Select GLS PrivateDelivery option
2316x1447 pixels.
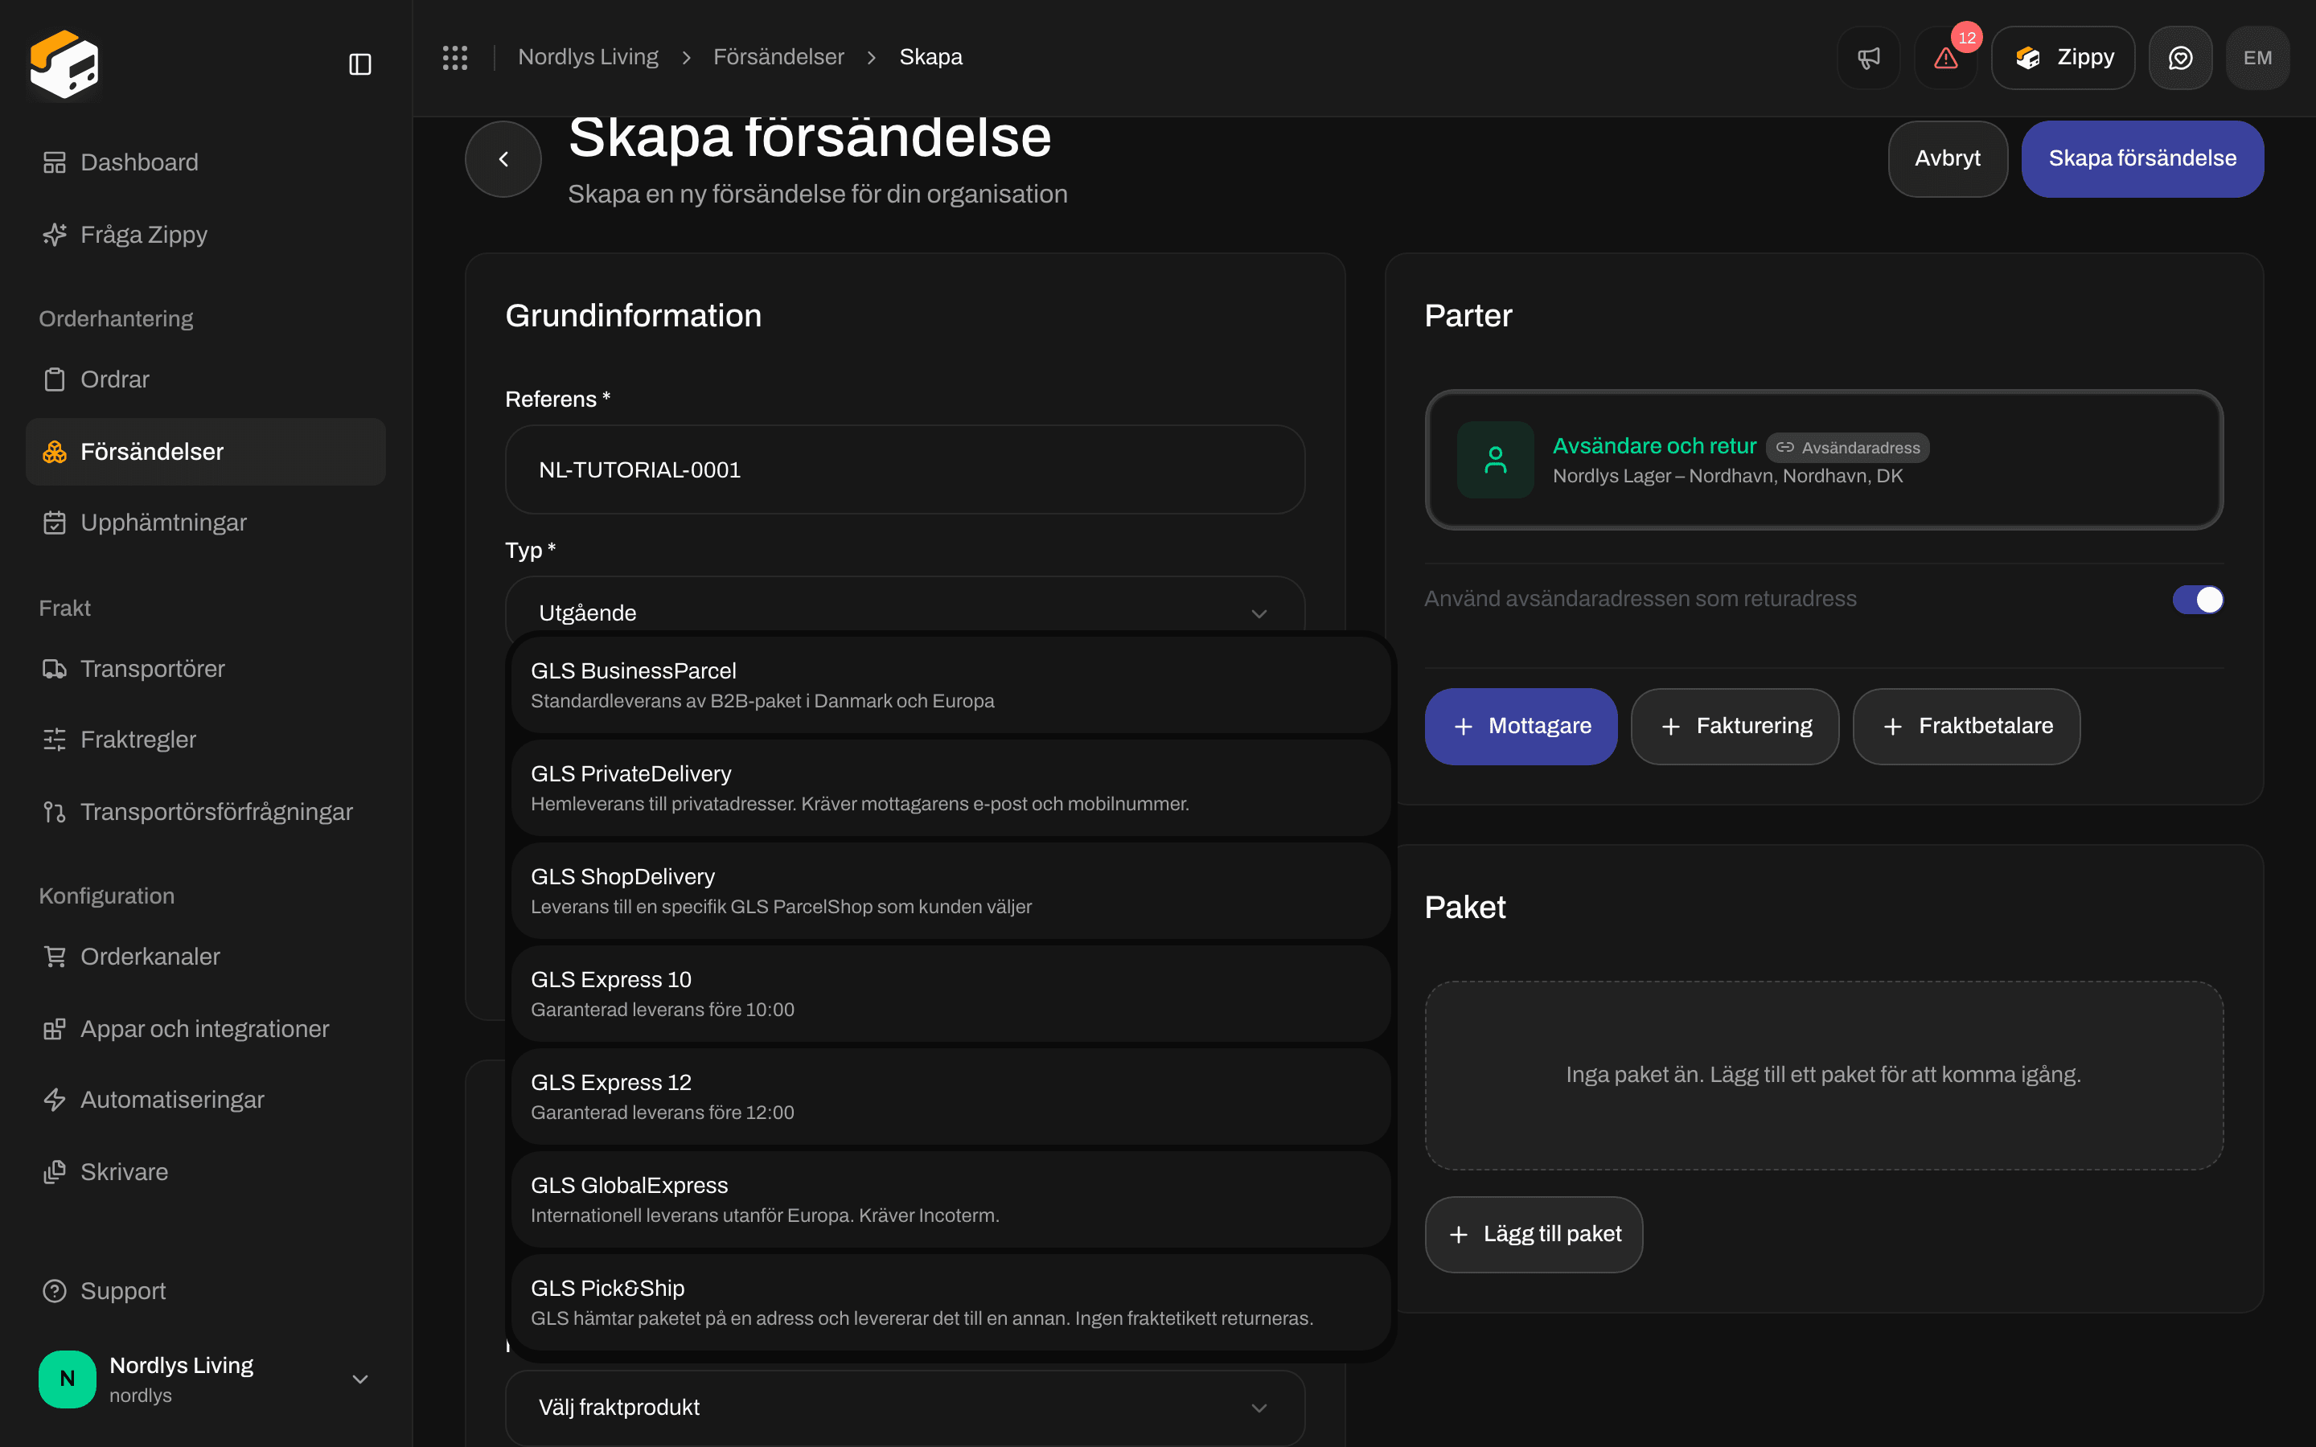pyautogui.click(x=951, y=788)
